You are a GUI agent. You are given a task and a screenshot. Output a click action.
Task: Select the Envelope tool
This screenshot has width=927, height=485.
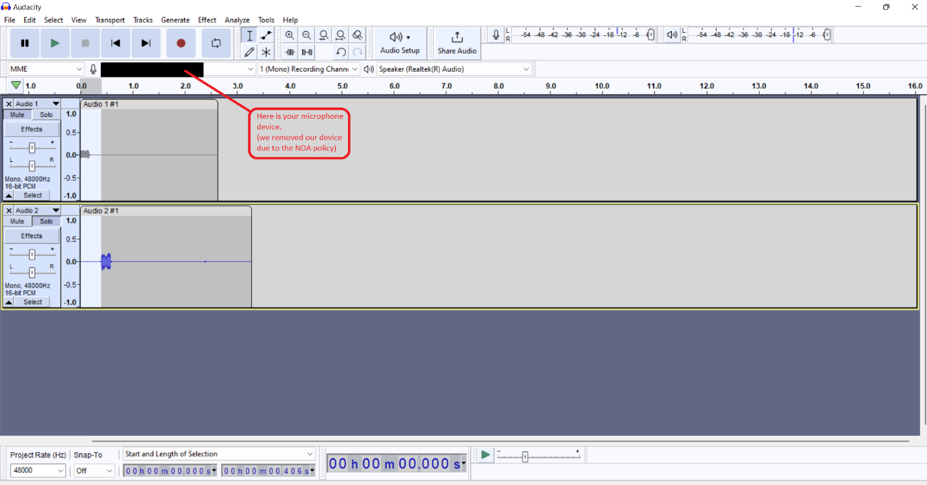click(x=266, y=36)
